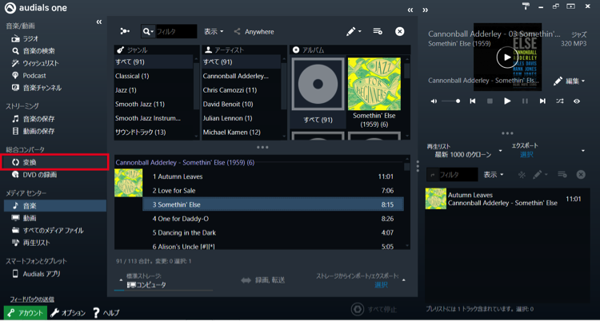The image size is (600, 321).
Task: Toggle the eye visualization button
Action: [577, 101]
